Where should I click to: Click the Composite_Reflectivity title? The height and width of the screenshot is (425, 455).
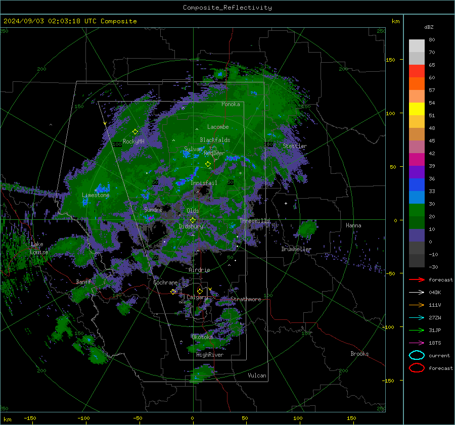point(227,8)
